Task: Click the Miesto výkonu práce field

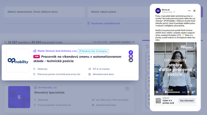Action: tap(119, 12)
